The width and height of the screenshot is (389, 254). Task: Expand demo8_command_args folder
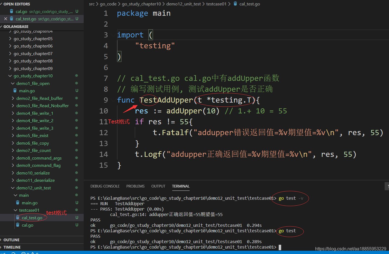pos(13,158)
